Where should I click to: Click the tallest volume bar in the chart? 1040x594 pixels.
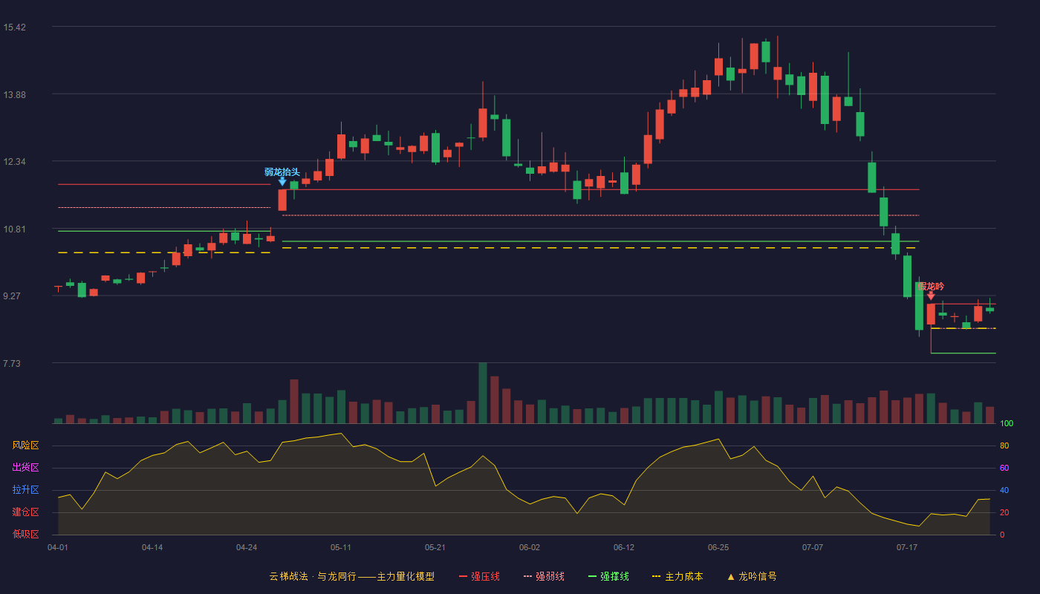(x=483, y=393)
